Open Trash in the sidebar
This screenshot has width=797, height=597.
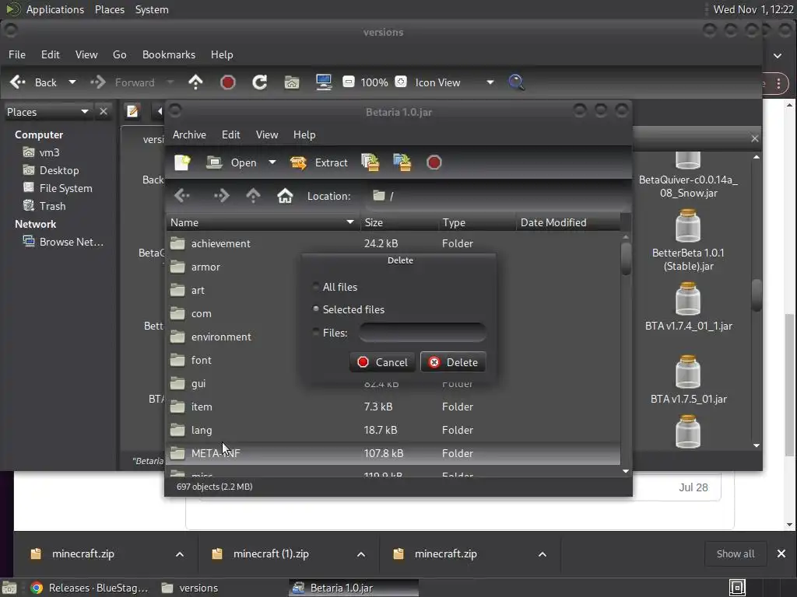pyautogui.click(x=44, y=206)
